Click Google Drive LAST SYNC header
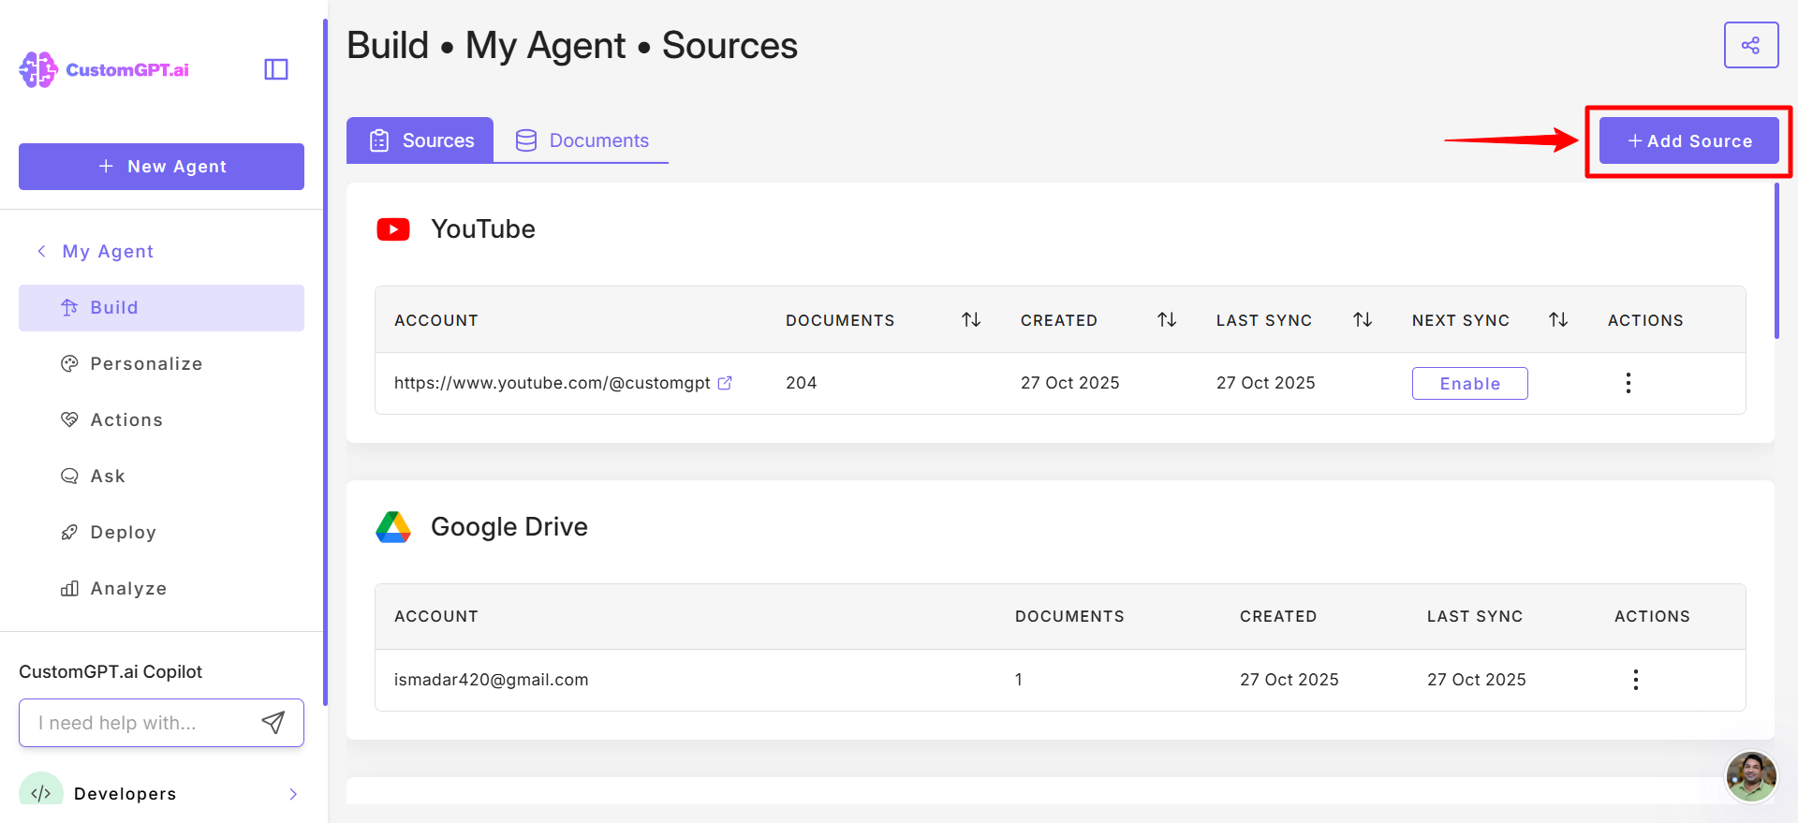 [1475, 616]
